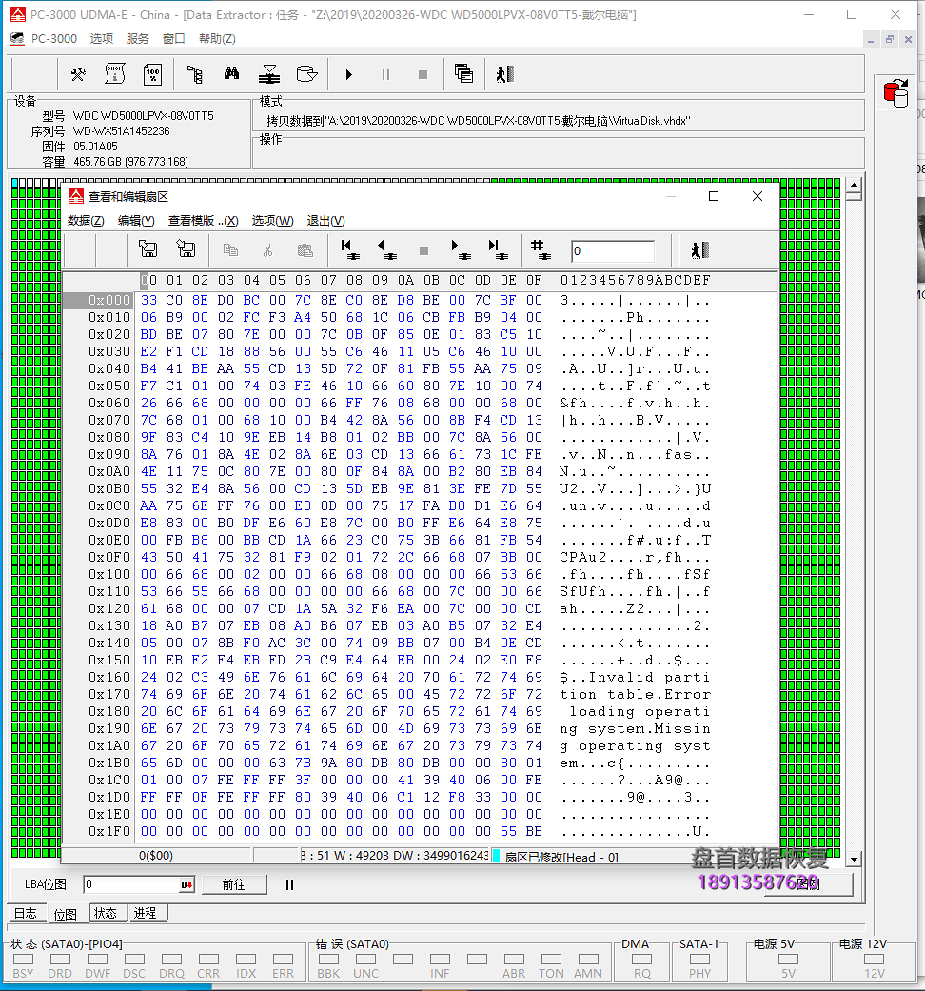Close the 查看和编辑扇区 window
This screenshot has height=991, width=925.
click(758, 196)
